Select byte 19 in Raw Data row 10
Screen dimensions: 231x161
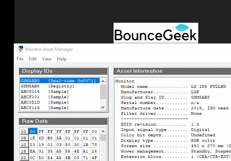coord(42,144)
